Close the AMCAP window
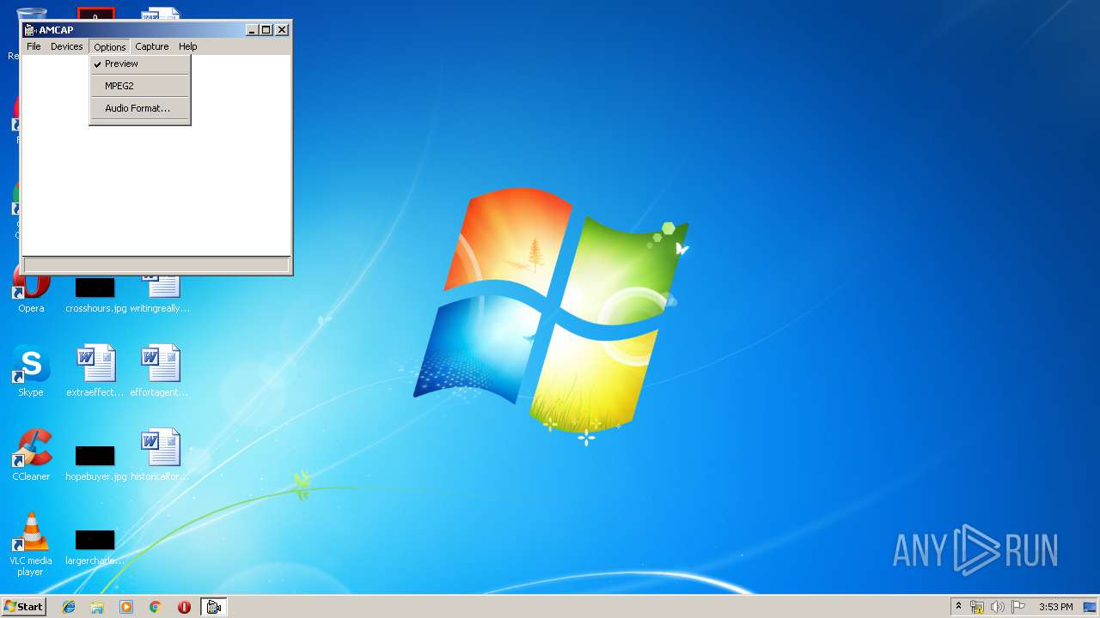Viewport: 1100px width, 618px height. tap(281, 30)
